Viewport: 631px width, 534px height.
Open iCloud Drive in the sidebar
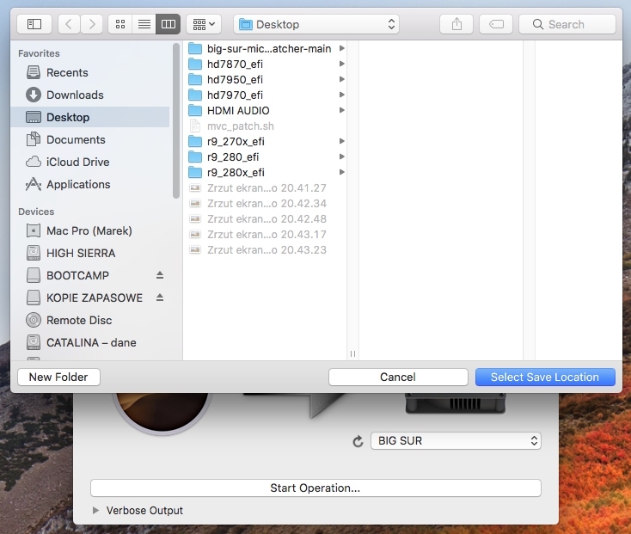90,162
